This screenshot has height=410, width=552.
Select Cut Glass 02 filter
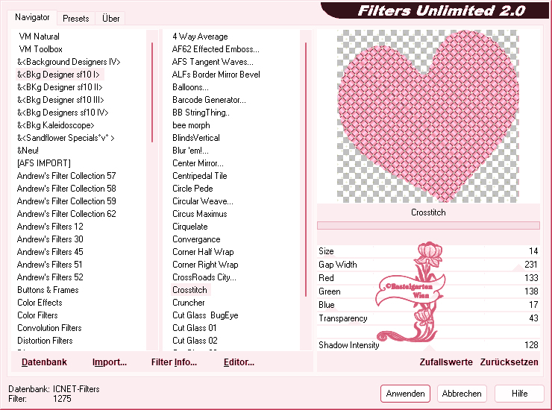[195, 341]
